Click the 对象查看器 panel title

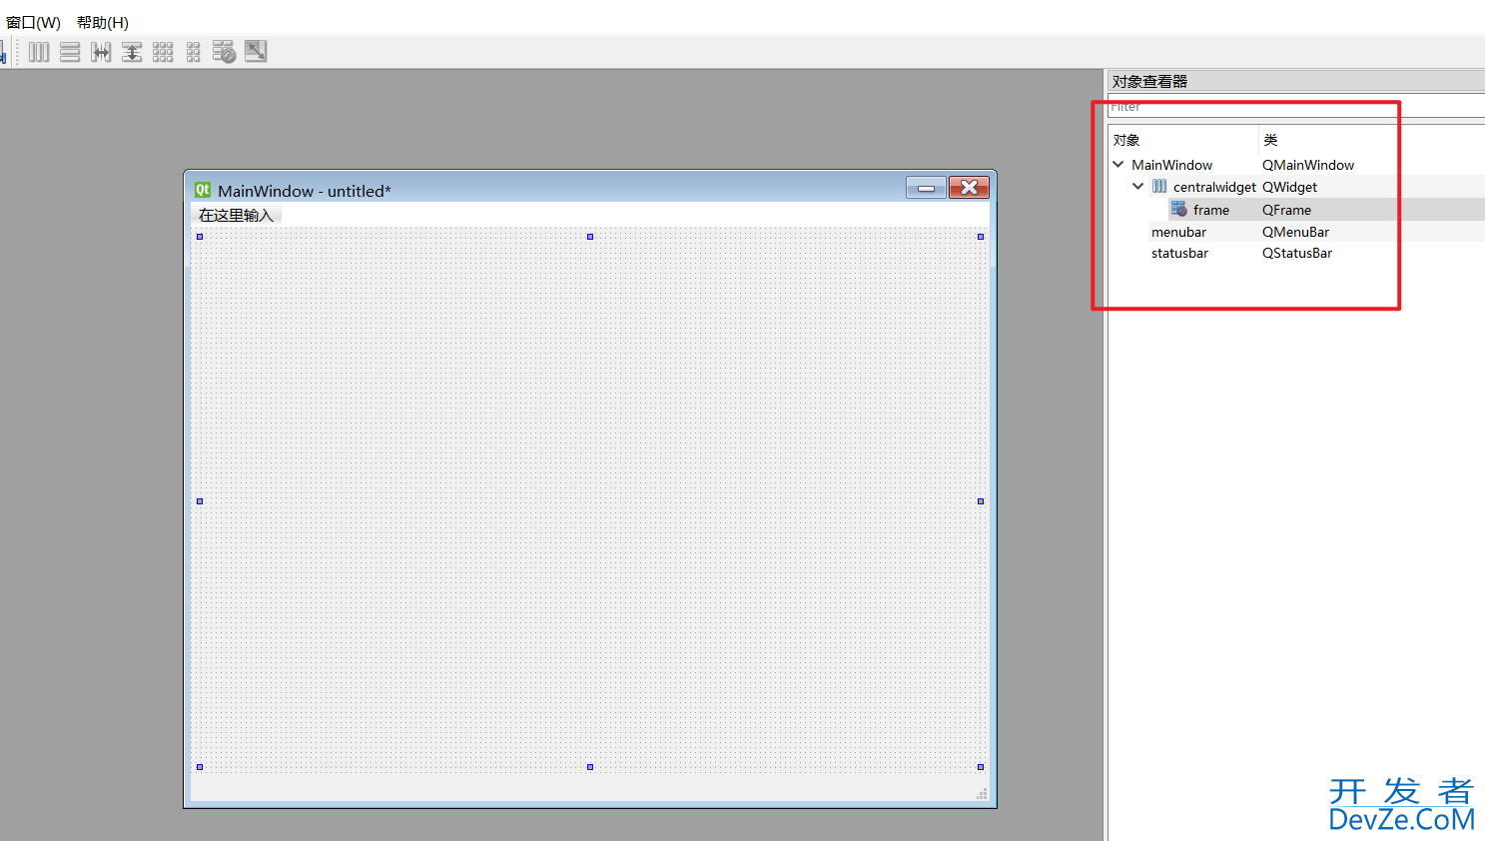coord(1149,82)
